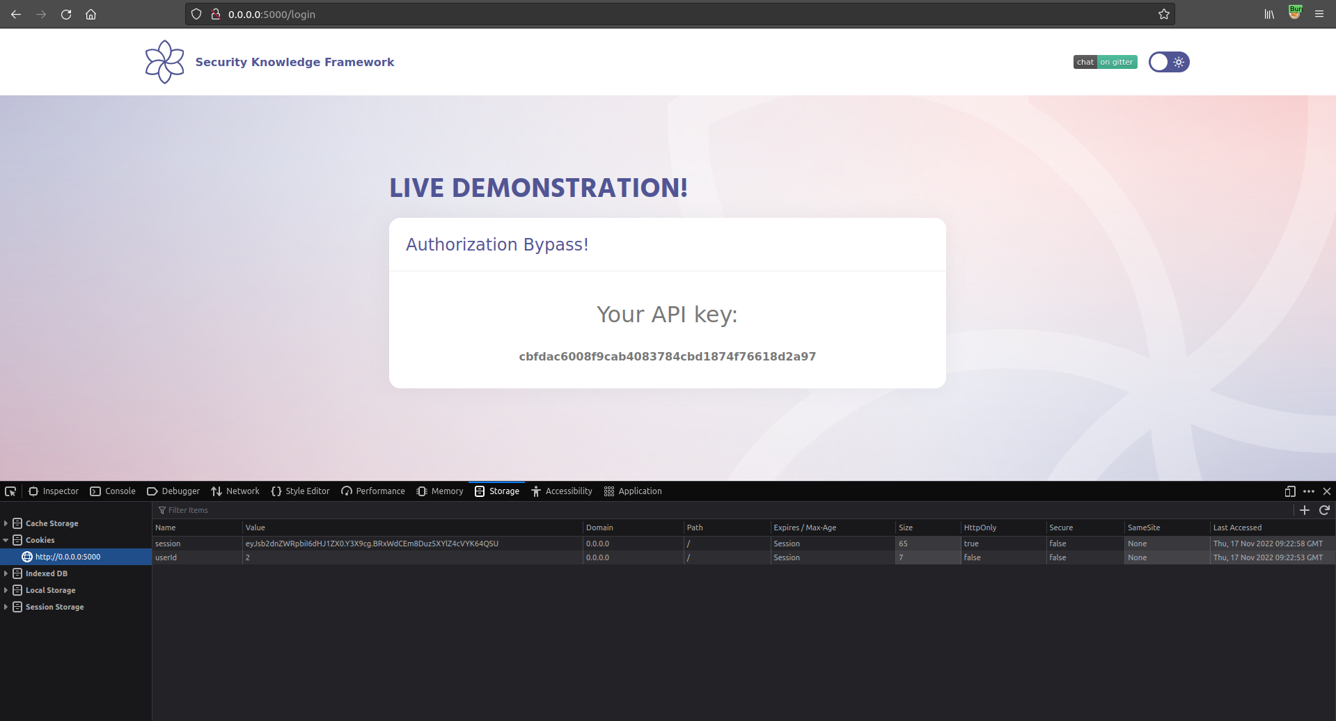
Task: Select the Session Storage label
Action: tap(54, 607)
